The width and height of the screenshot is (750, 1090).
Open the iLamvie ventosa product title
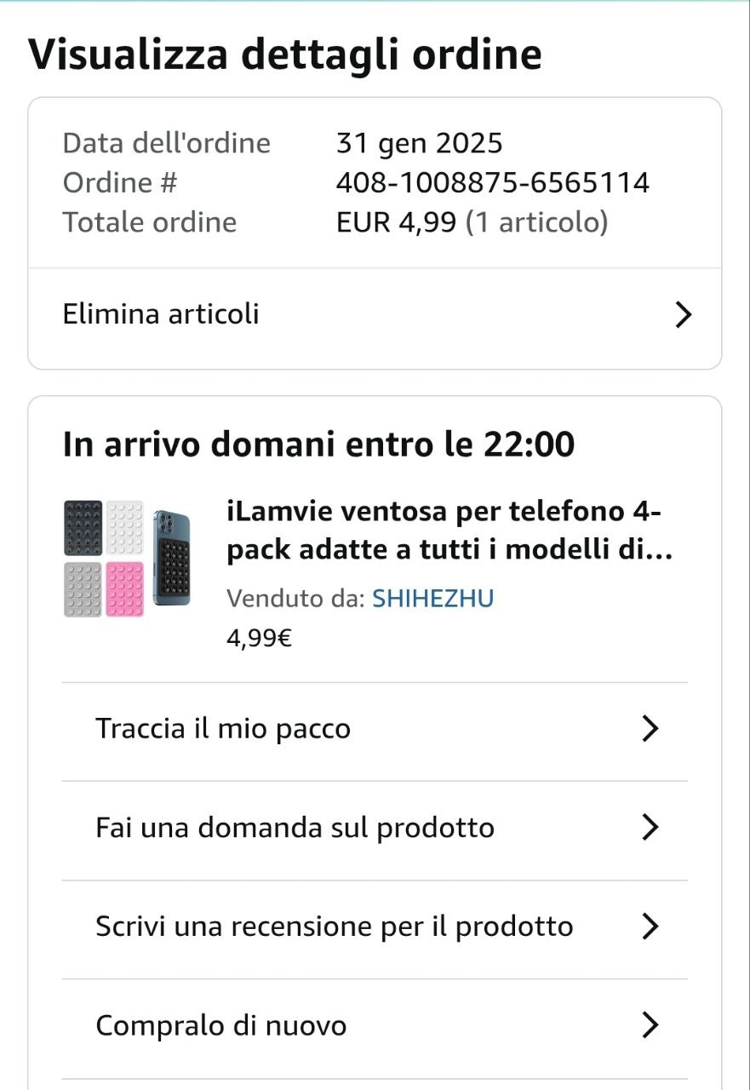coord(449,531)
